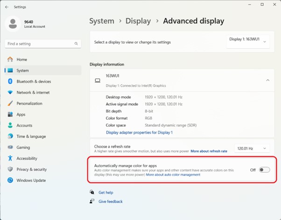Click the Gaming controller icon
Viewport: 281px width, 220px height.
click(10, 147)
